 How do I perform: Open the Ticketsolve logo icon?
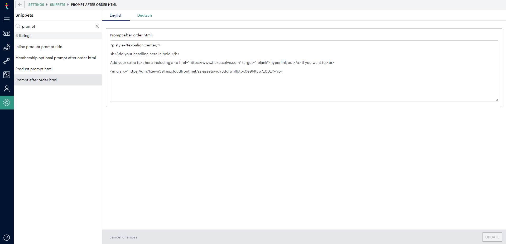(x=7, y=6)
